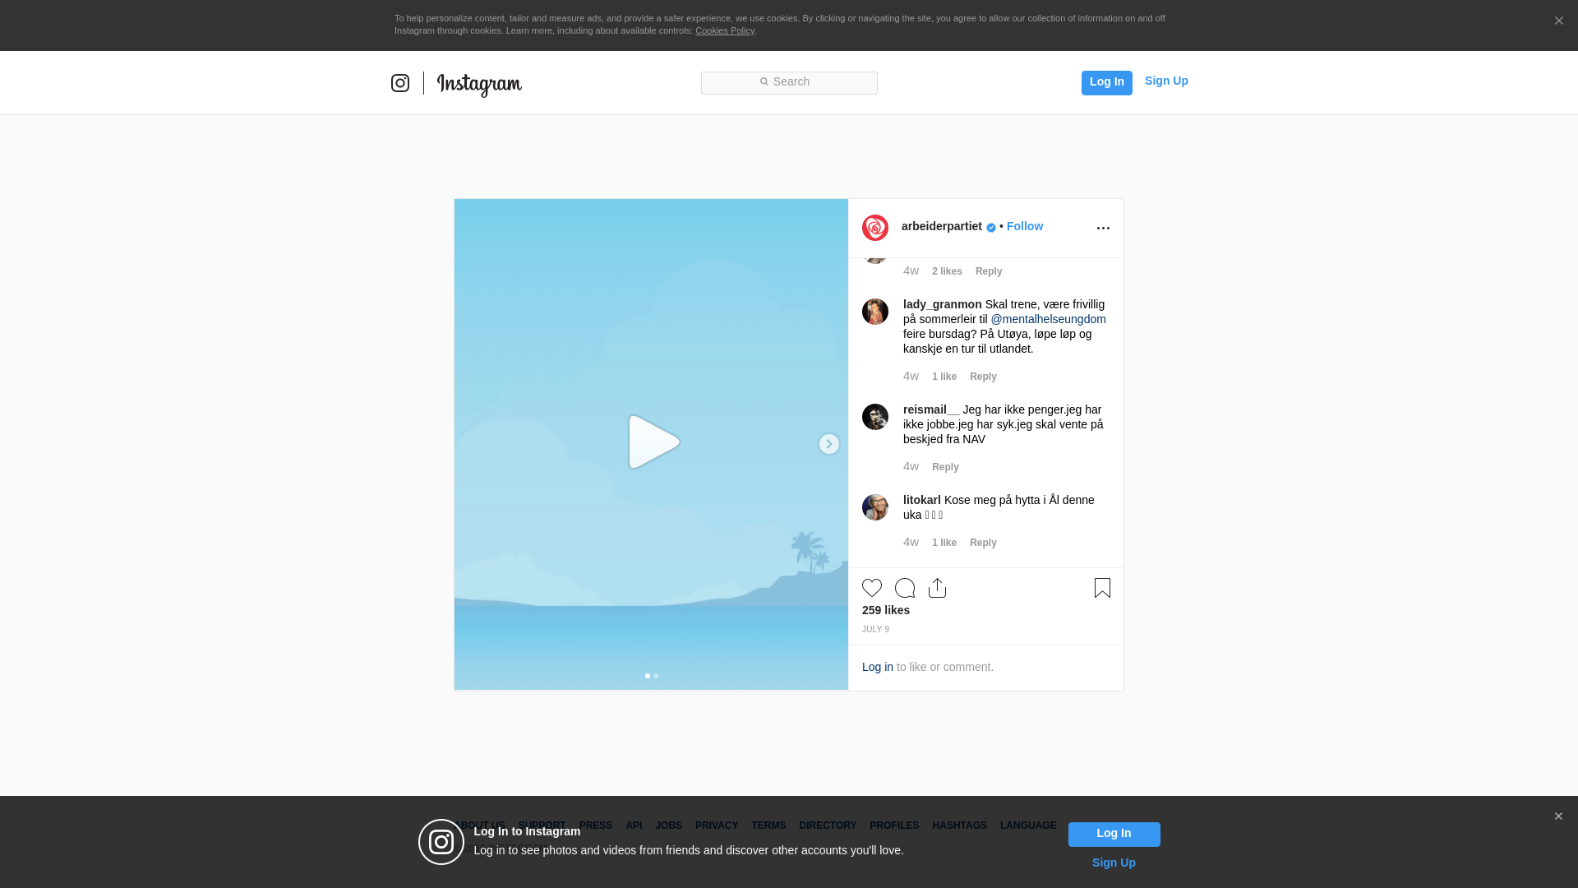
Task: Save post with bookmark icon
Action: pyautogui.click(x=1102, y=588)
